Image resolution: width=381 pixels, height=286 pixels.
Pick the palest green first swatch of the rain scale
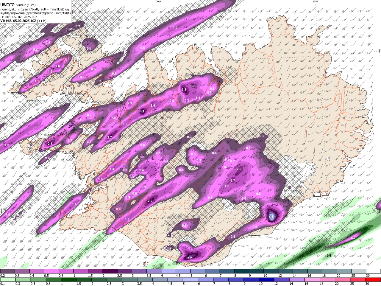pyautogui.click(x=7, y=280)
